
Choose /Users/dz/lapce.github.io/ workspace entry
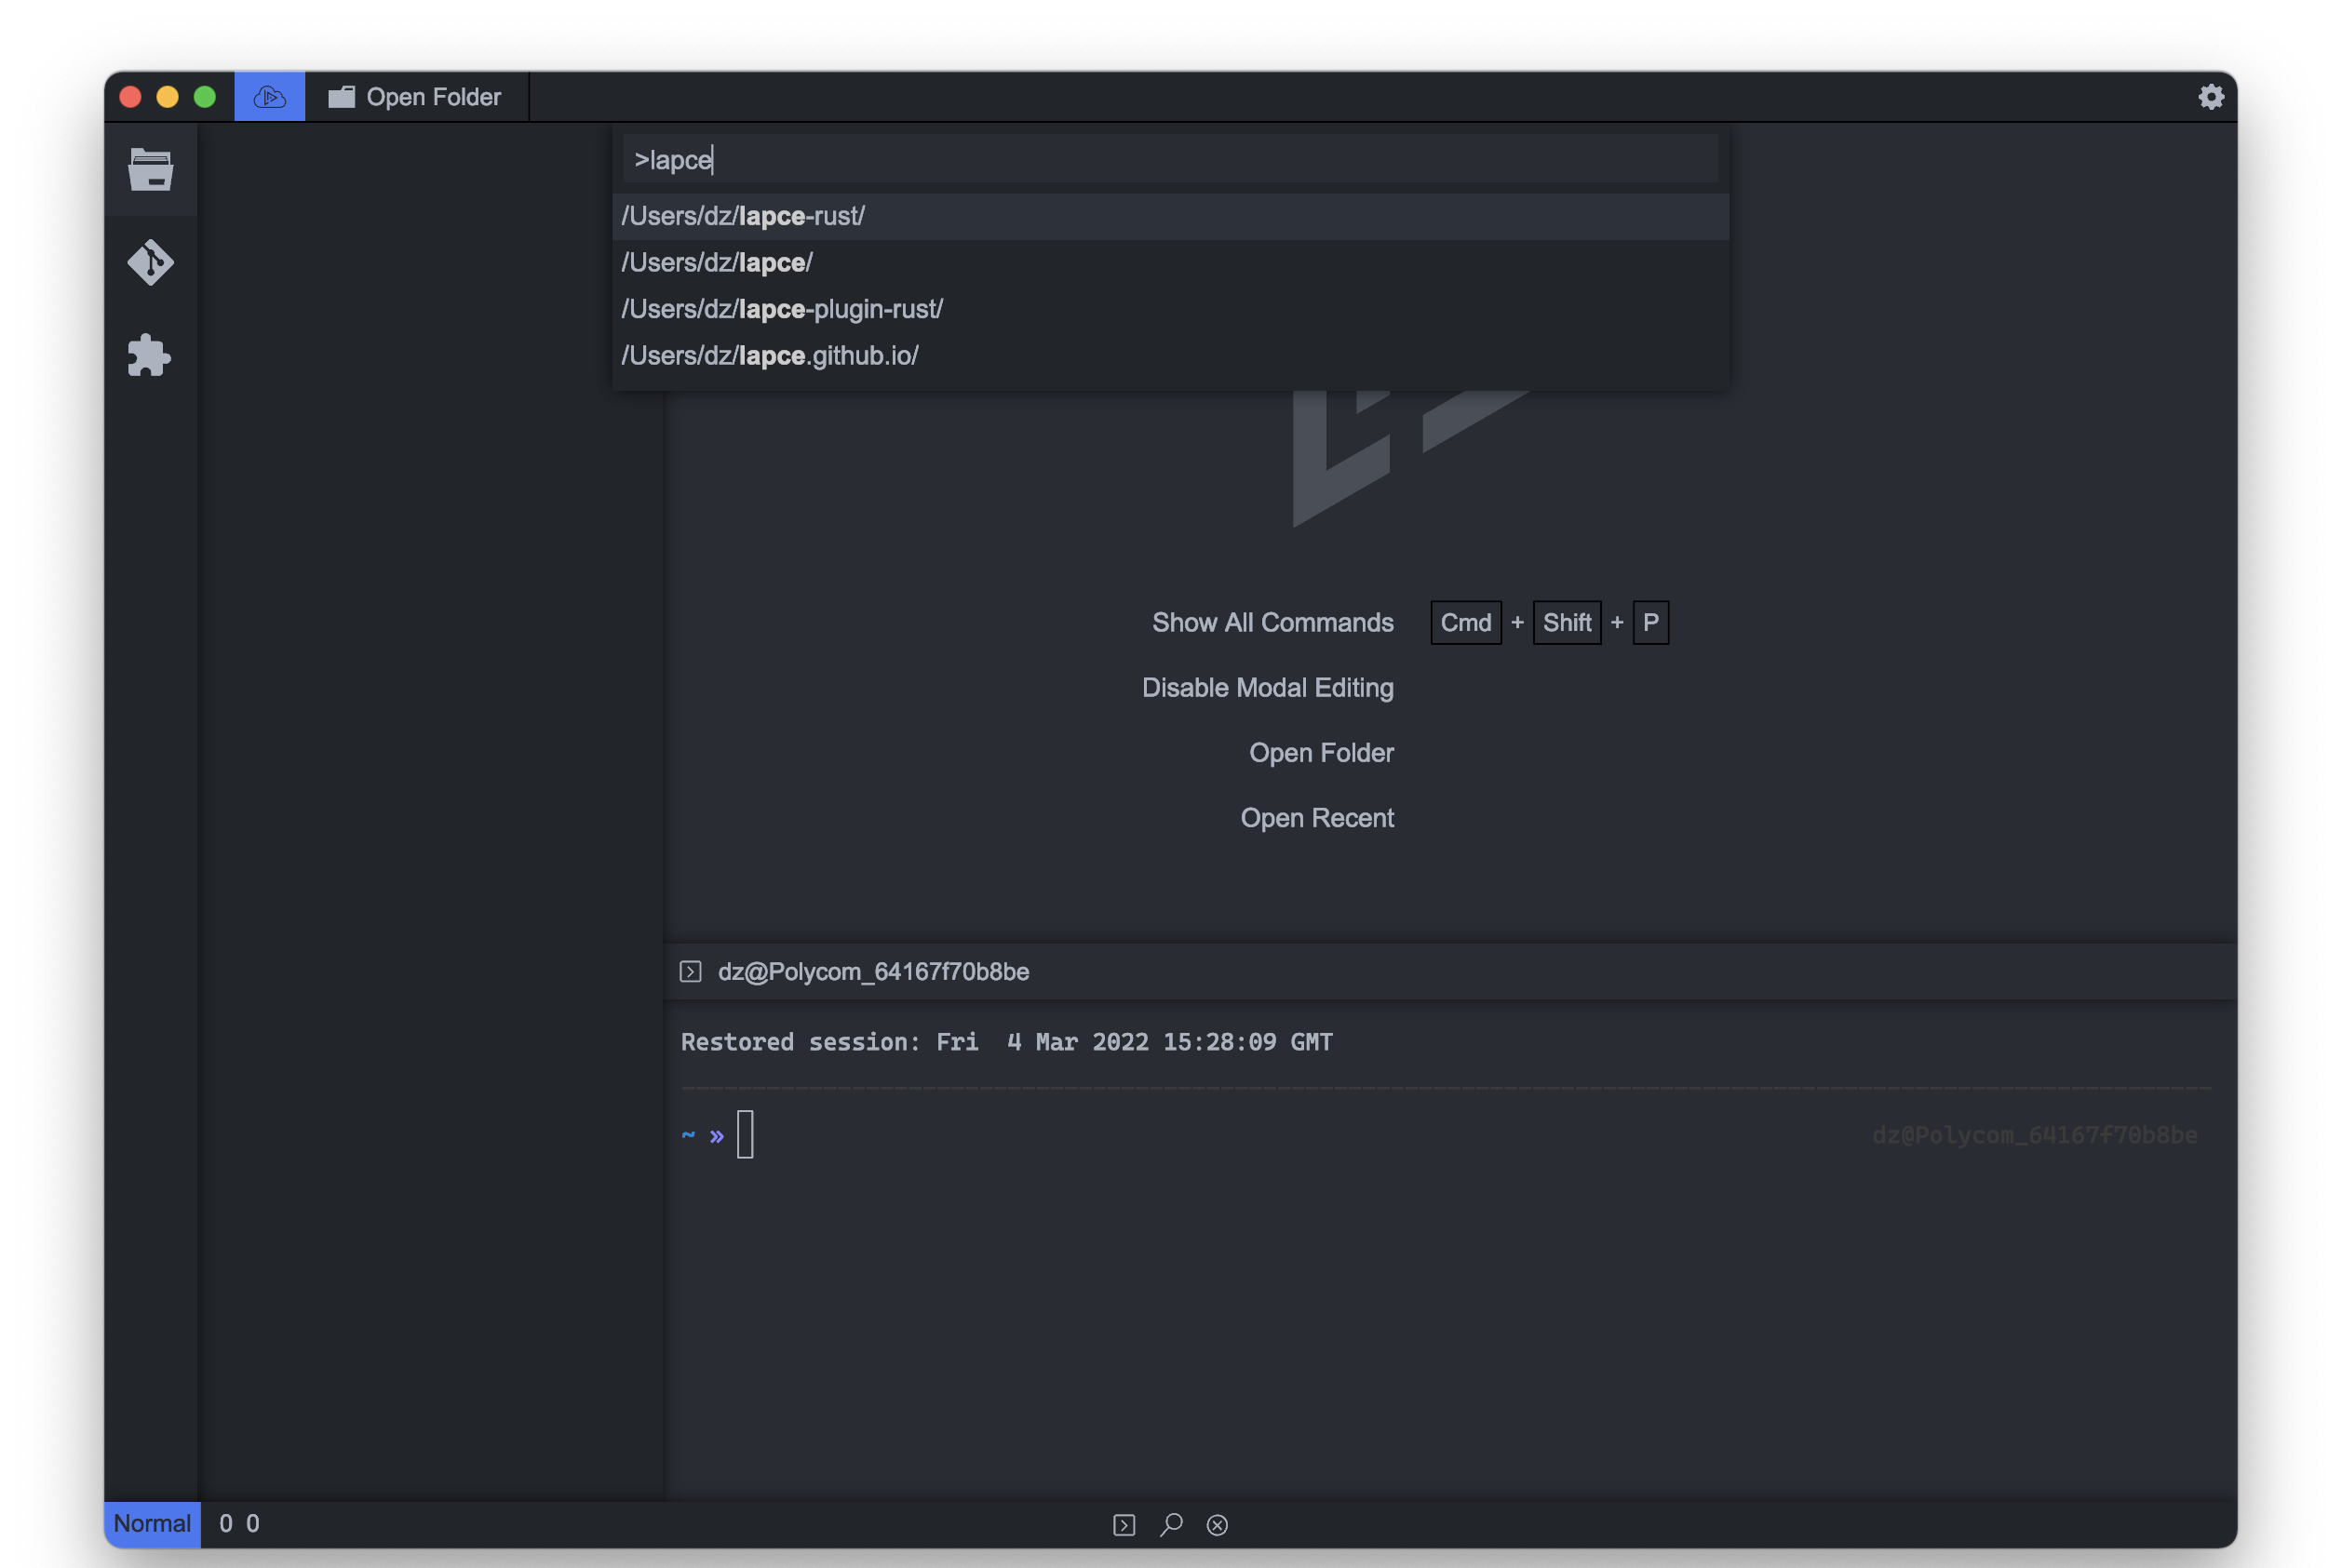1170,356
